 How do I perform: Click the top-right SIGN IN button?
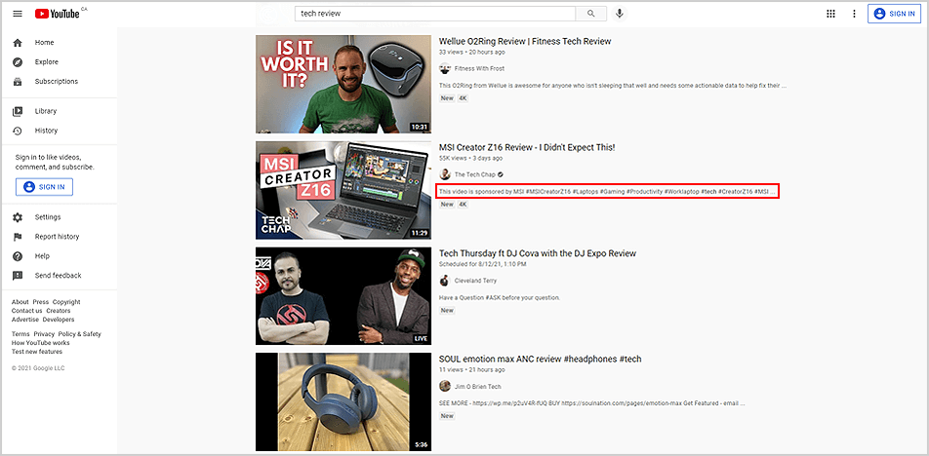(895, 14)
